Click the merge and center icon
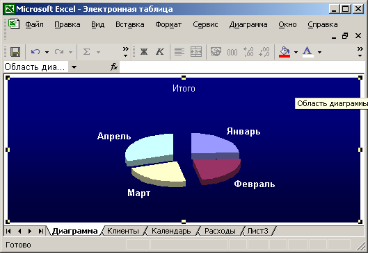Screen dimensions: 368x253 (x=196, y=52)
